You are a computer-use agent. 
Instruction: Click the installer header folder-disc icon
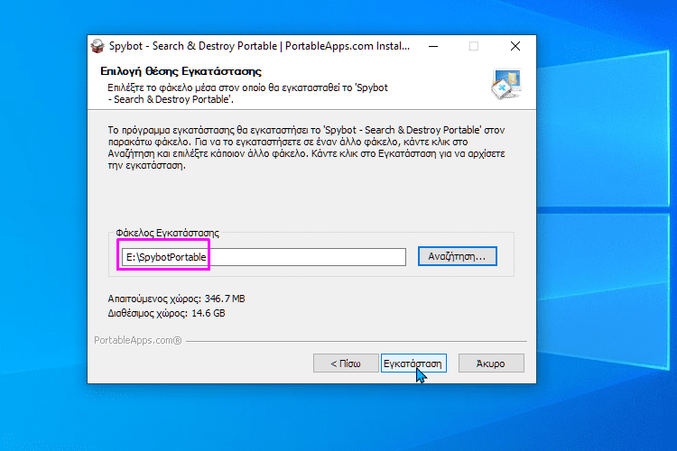[x=506, y=84]
